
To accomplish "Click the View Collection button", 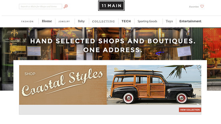I will 190,110.
